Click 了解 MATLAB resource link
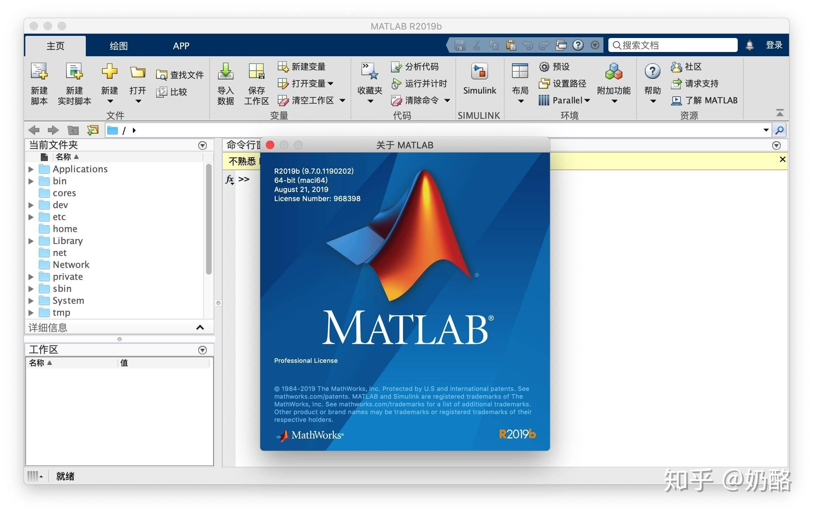Viewport: 813px width, 514px height. 704,100
